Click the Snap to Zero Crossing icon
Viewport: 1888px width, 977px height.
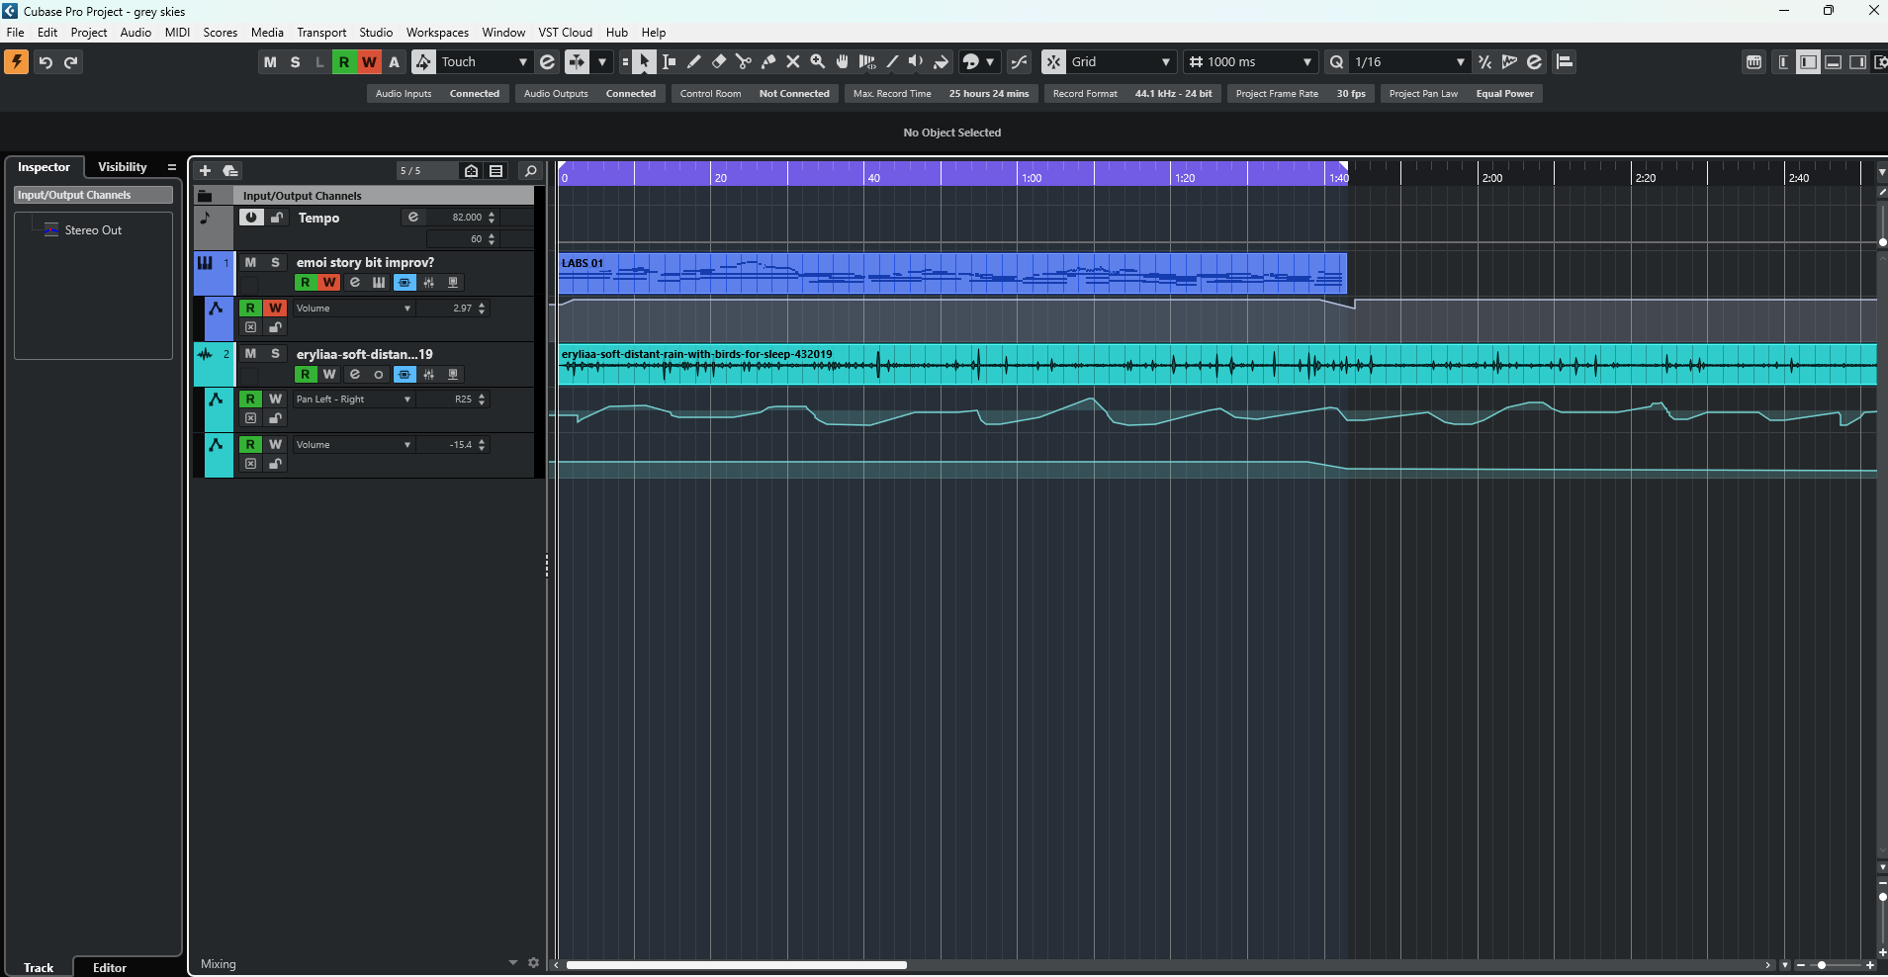coord(1019,61)
